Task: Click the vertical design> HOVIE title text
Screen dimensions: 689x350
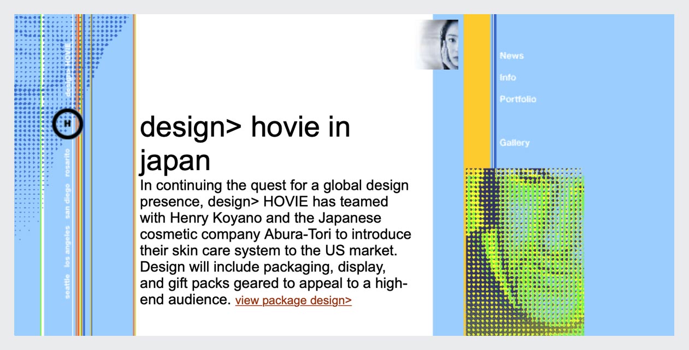Action: (68, 71)
